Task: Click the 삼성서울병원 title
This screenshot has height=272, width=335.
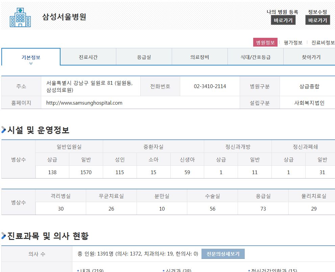Action: click(x=64, y=17)
